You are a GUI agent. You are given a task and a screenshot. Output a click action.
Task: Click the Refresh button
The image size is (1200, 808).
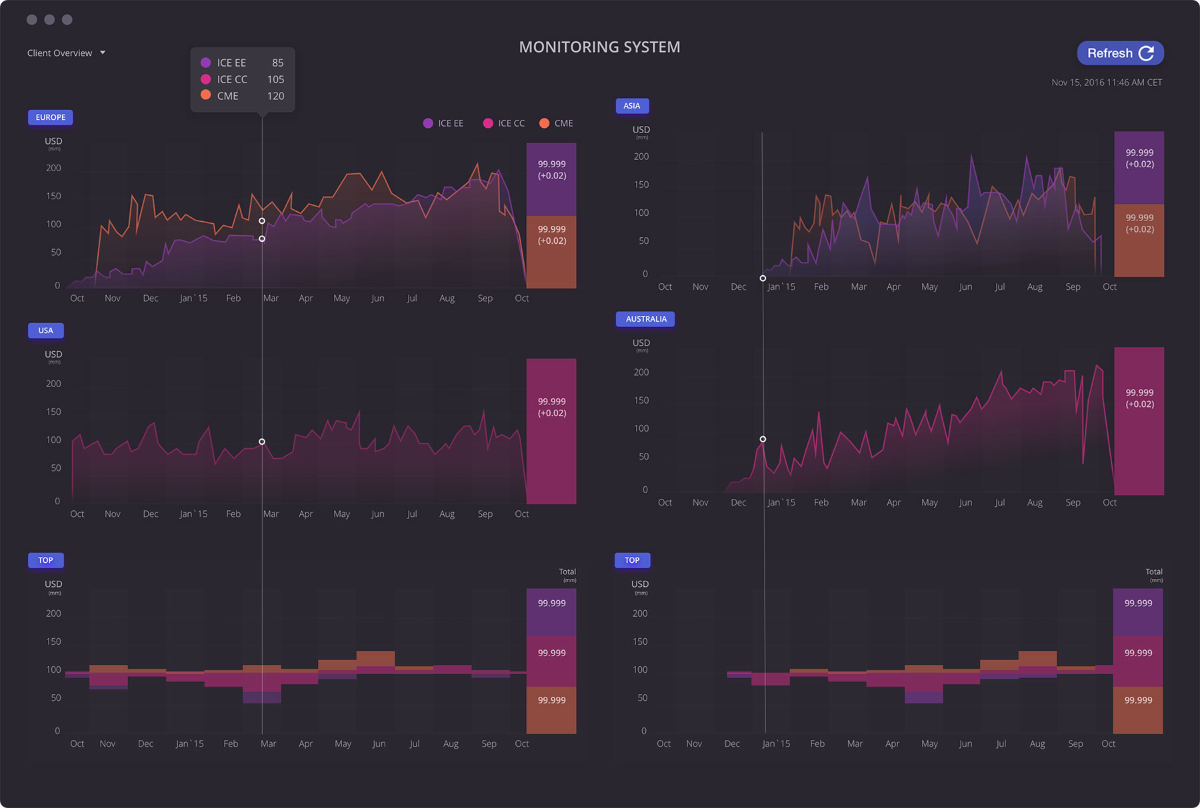tap(1119, 53)
